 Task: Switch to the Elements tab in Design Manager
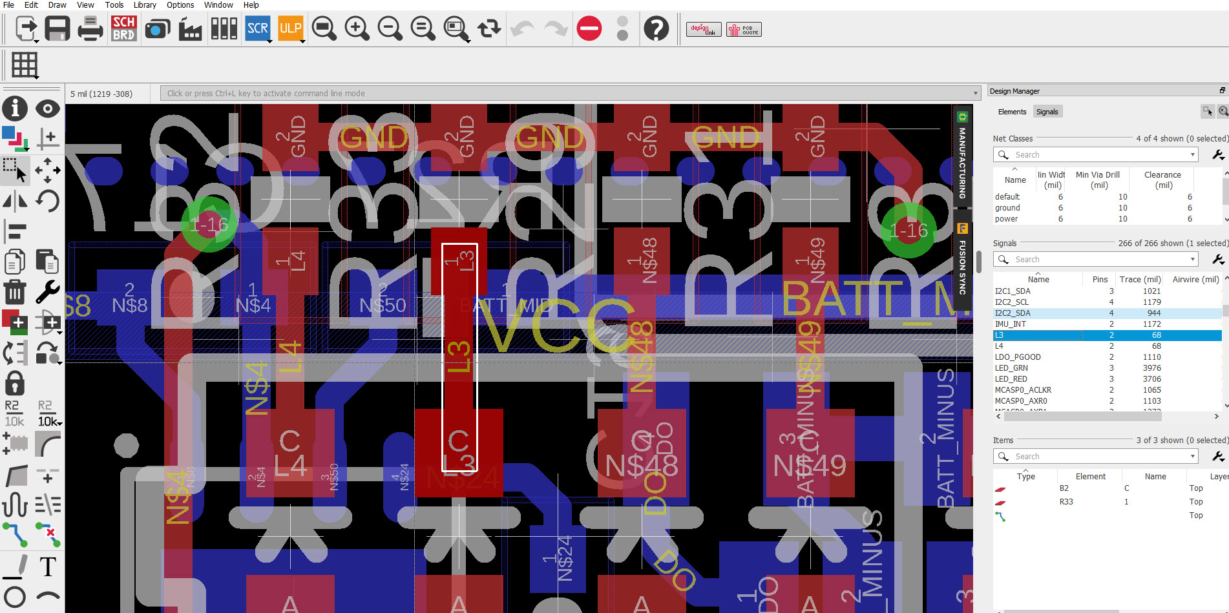[x=1012, y=111]
